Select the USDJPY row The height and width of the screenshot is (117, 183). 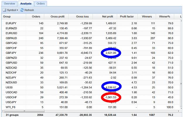[x=91, y=102]
